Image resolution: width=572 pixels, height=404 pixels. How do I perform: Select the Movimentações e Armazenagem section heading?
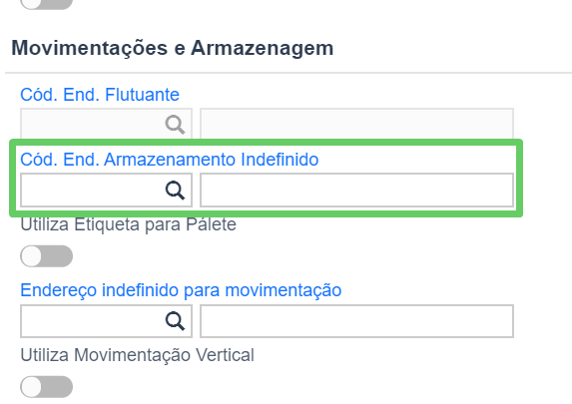(x=172, y=48)
